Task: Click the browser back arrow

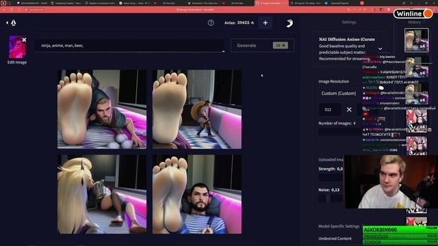Action: pos(4,10)
